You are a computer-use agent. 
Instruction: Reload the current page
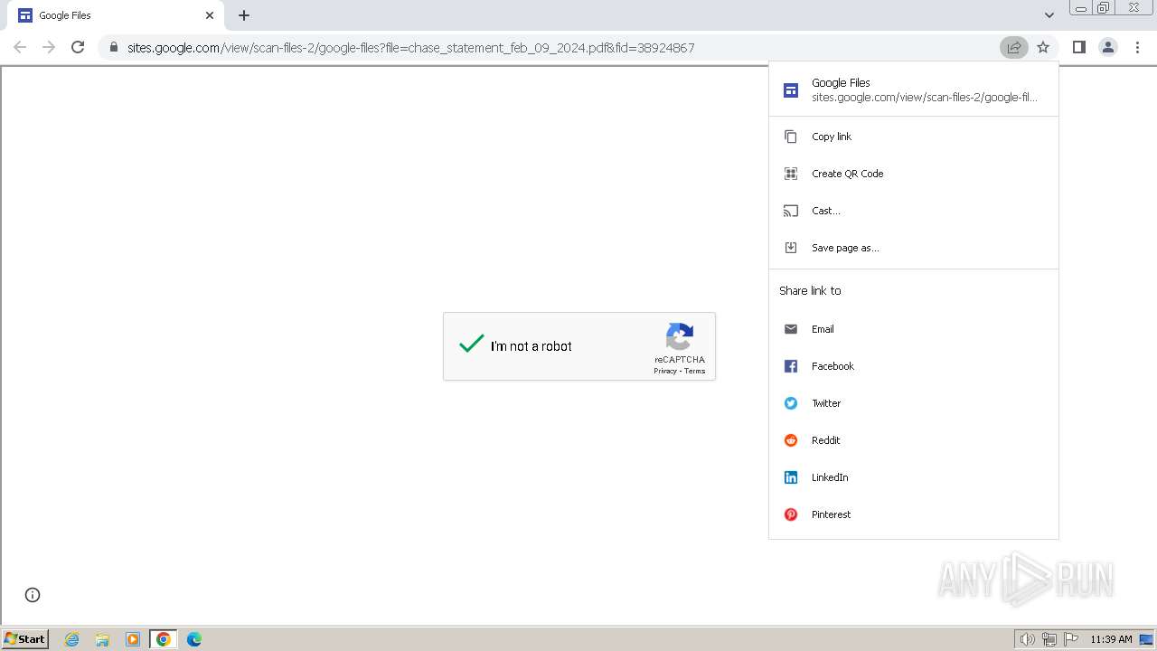[x=78, y=47]
